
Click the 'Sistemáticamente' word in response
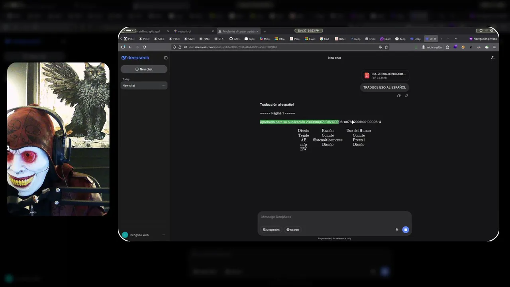point(328,140)
